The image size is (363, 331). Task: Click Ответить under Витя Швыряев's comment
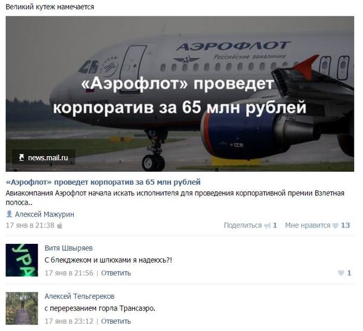pyautogui.click(x=116, y=273)
